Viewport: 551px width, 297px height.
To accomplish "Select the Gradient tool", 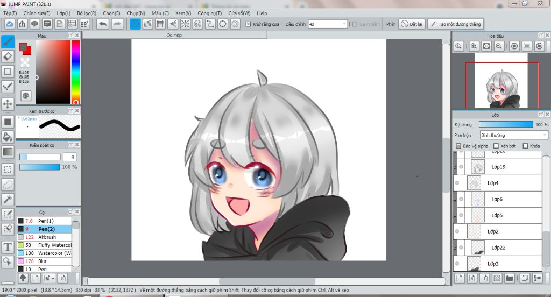I will pyautogui.click(x=8, y=152).
